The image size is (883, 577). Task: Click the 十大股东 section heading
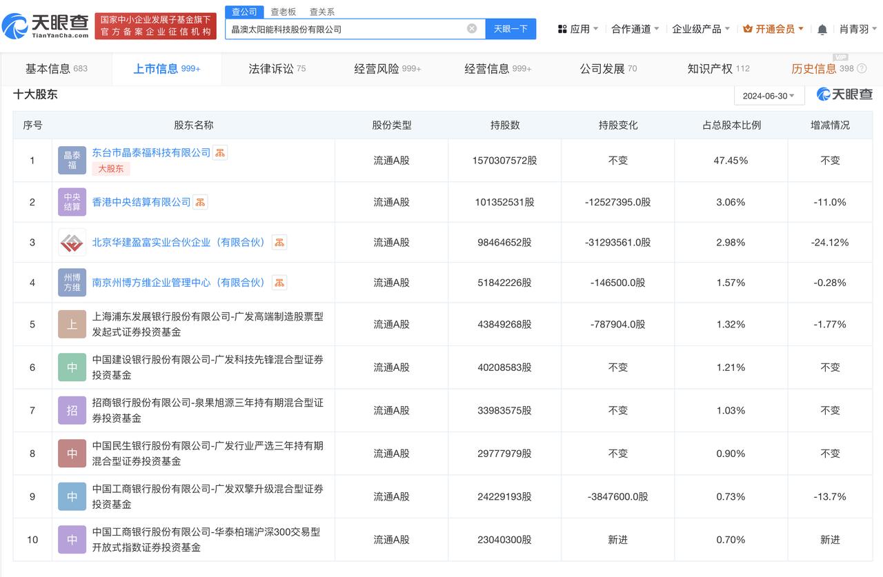(x=35, y=94)
